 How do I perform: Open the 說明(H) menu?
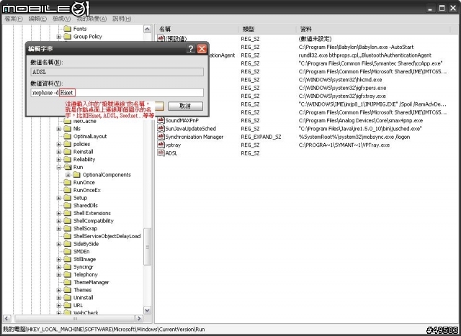(x=122, y=19)
